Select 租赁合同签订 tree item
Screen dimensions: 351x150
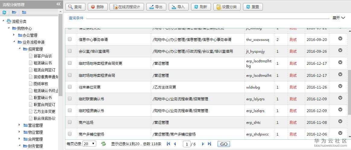(45, 70)
